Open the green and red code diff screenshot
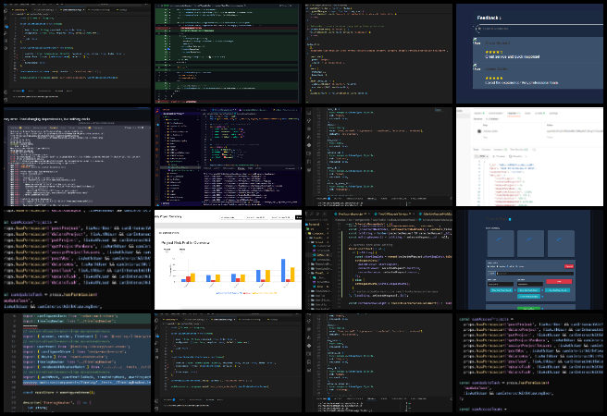This screenshot has height=416, width=607. pos(227,51)
